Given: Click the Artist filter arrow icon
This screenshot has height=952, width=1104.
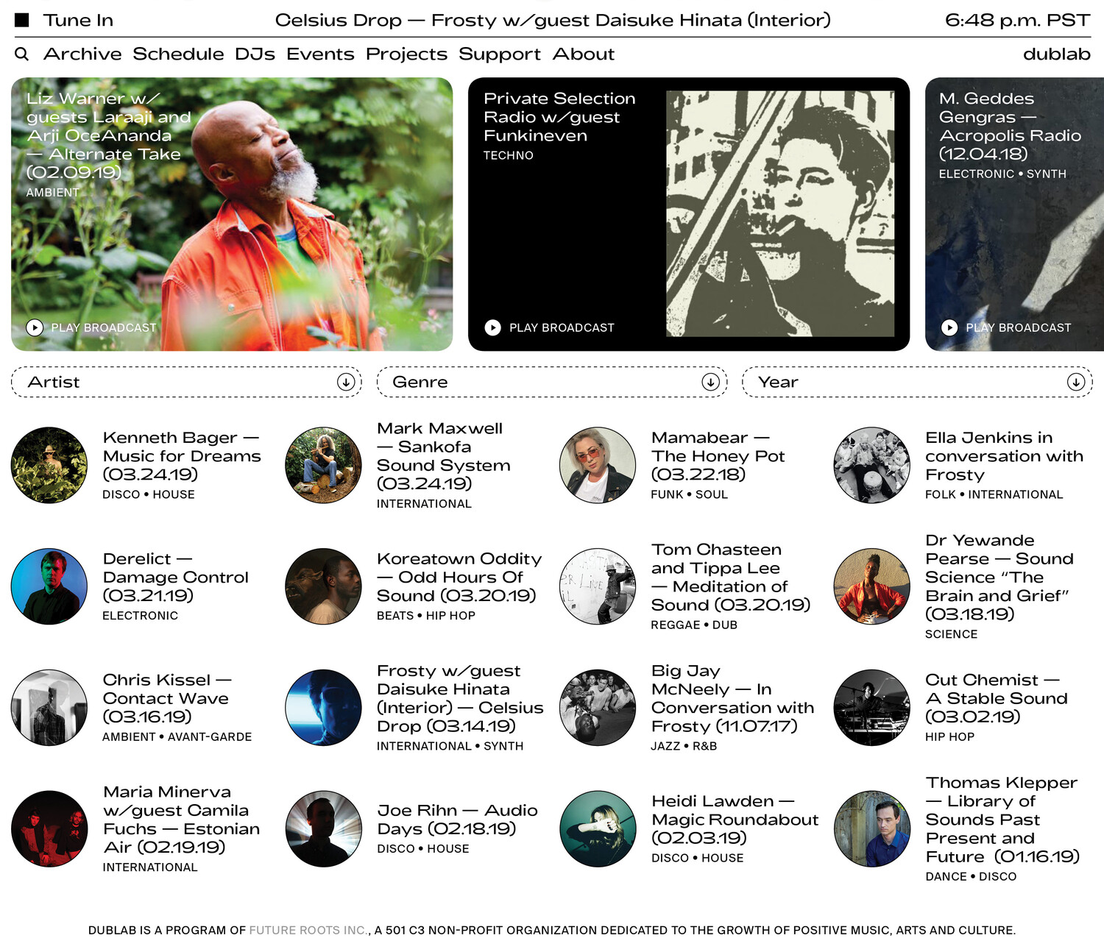Looking at the screenshot, I should coord(345,382).
